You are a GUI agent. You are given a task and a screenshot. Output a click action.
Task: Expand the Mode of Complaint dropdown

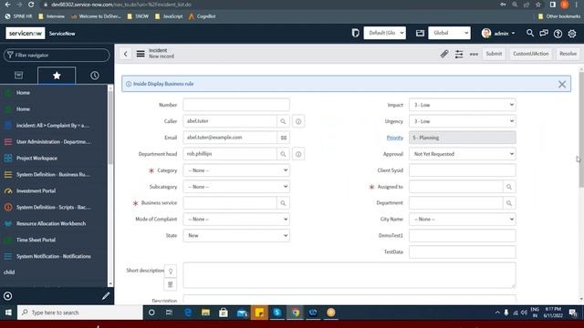click(x=236, y=220)
